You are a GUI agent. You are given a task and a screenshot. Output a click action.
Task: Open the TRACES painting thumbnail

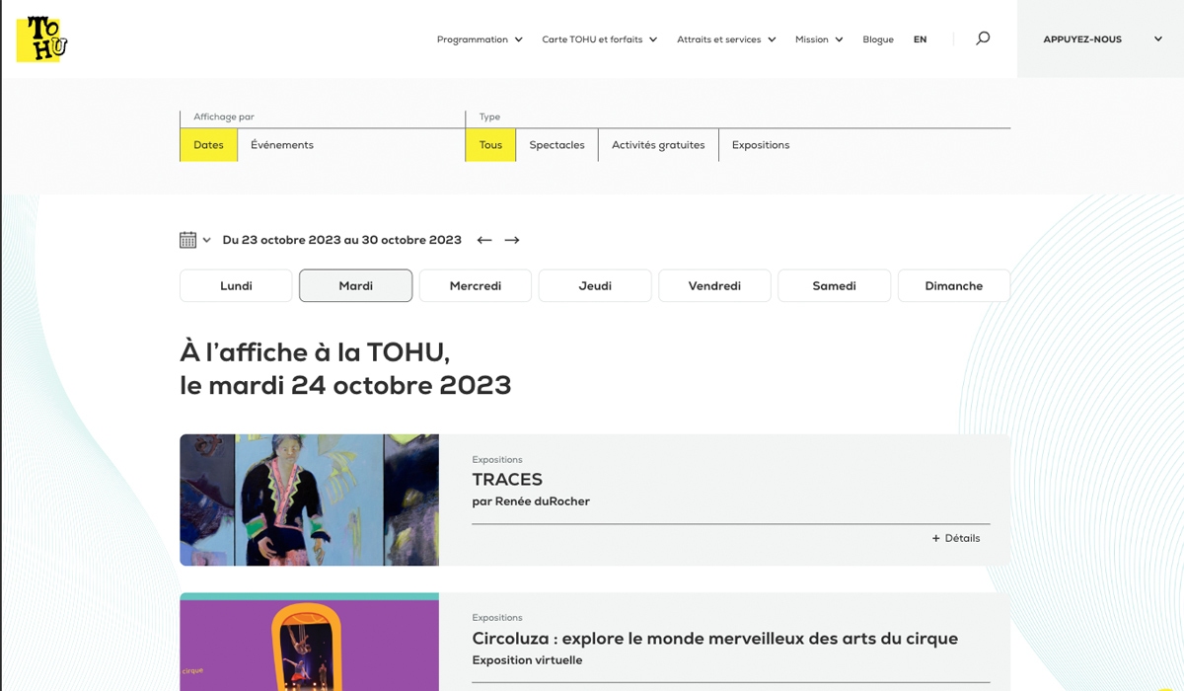pyautogui.click(x=309, y=499)
